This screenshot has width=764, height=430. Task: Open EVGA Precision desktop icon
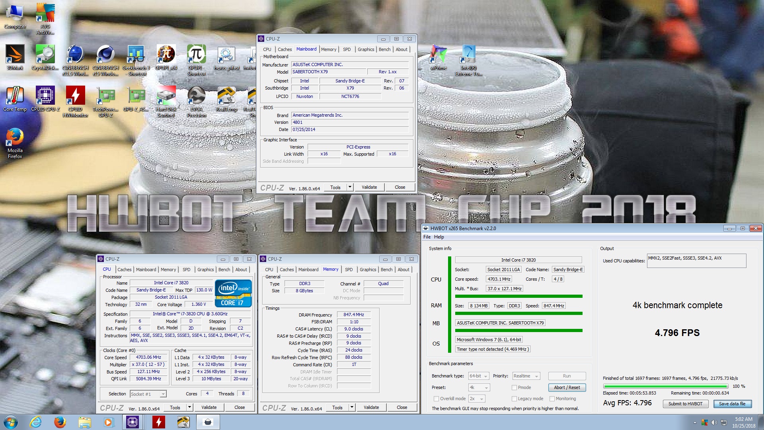tap(197, 101)
